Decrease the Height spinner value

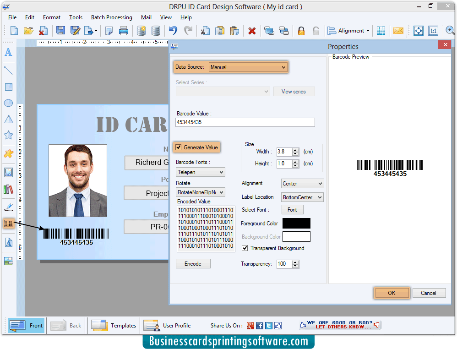tap(295, 166)
